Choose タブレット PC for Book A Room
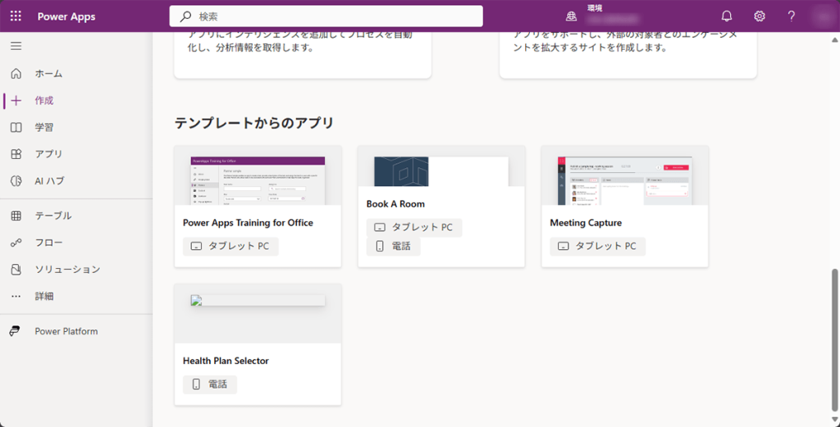Viewport: 840px width, 427px height. [414, 227]
